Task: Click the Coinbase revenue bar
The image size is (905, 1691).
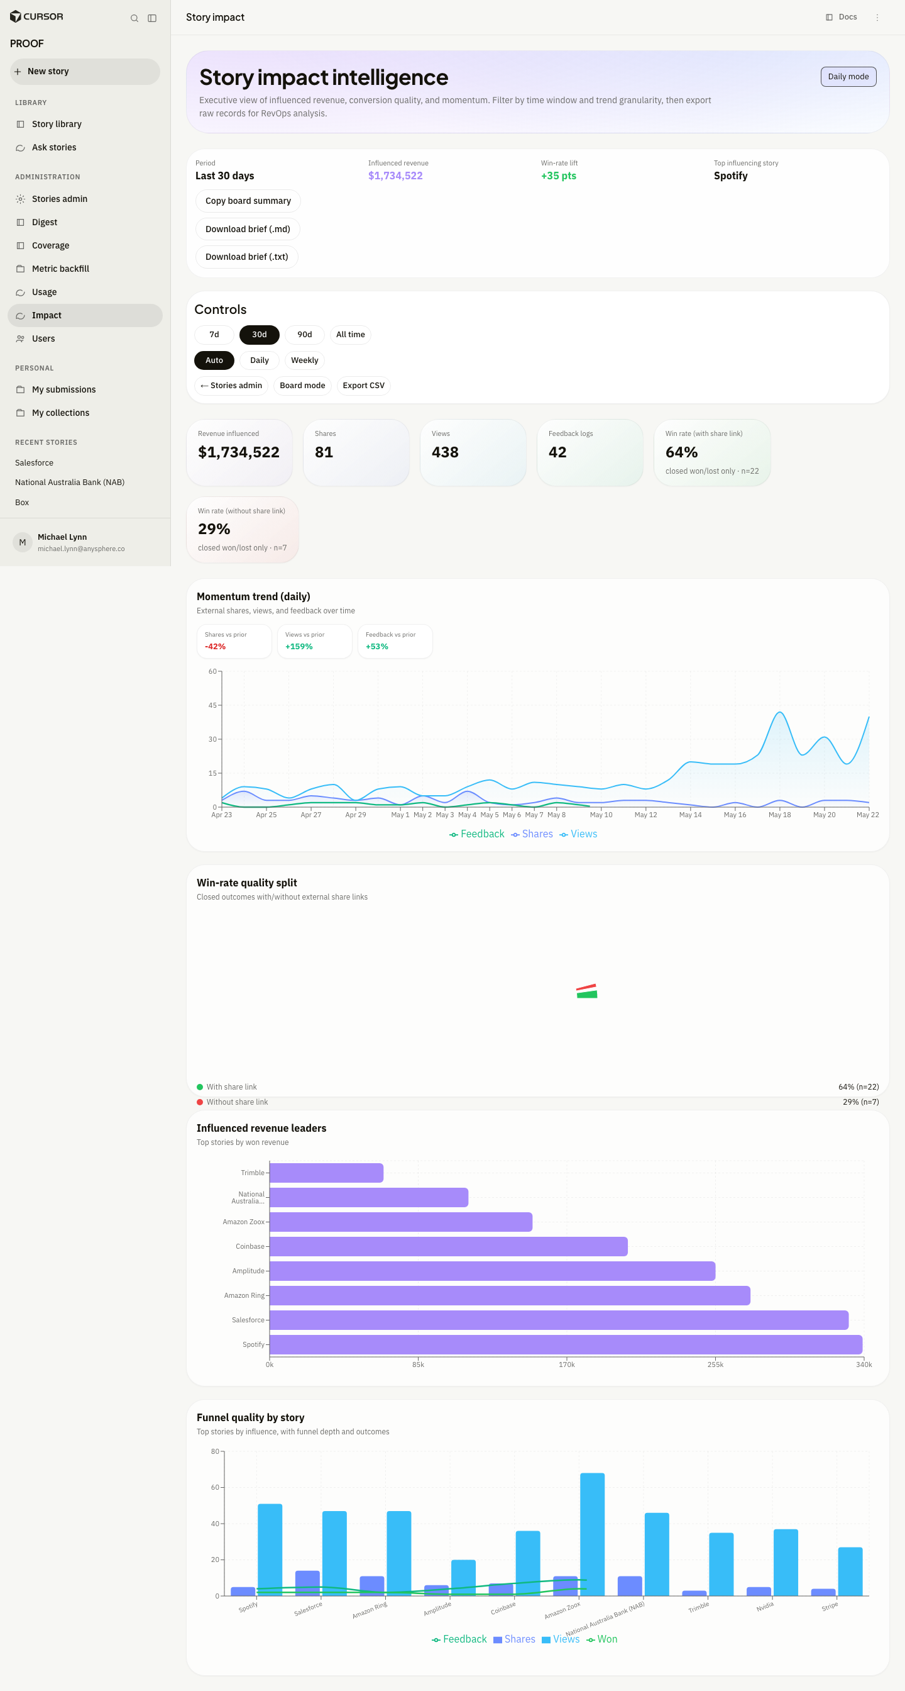Action: coord(449,1247)
